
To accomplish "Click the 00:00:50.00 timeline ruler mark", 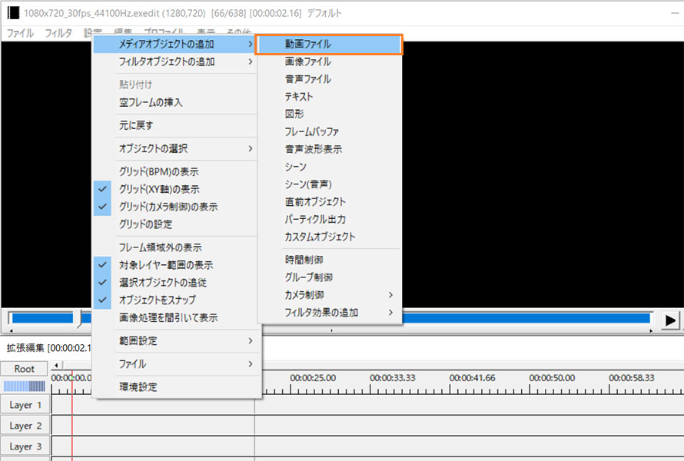I will pyautogui.click(x=553, y=378).
